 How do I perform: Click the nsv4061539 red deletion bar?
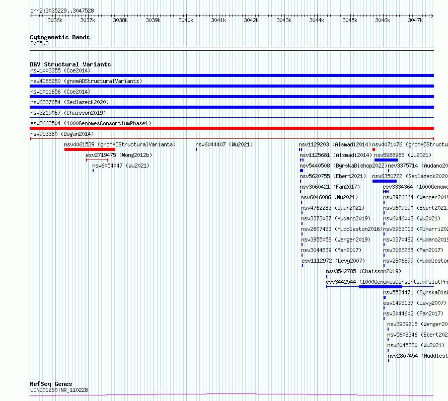90,149
